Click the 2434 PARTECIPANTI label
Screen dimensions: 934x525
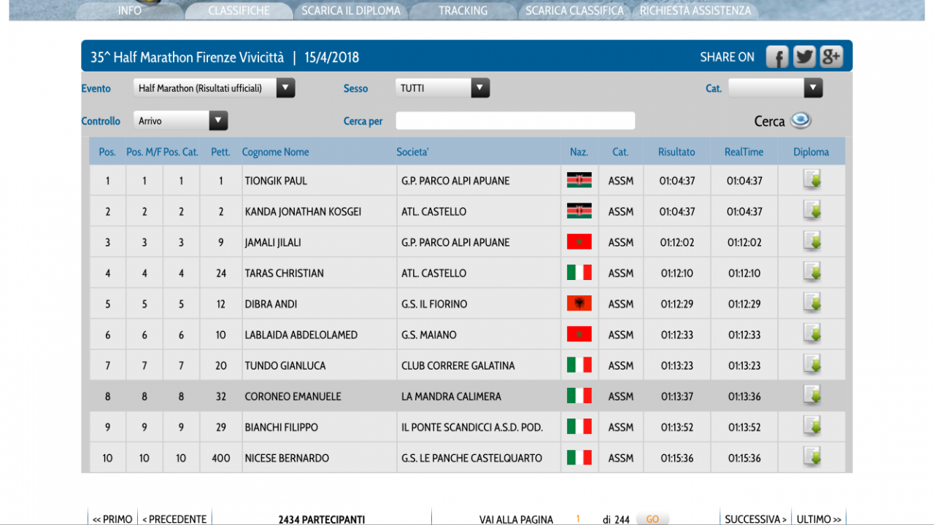pyautogui.click(x=322, y=519)
